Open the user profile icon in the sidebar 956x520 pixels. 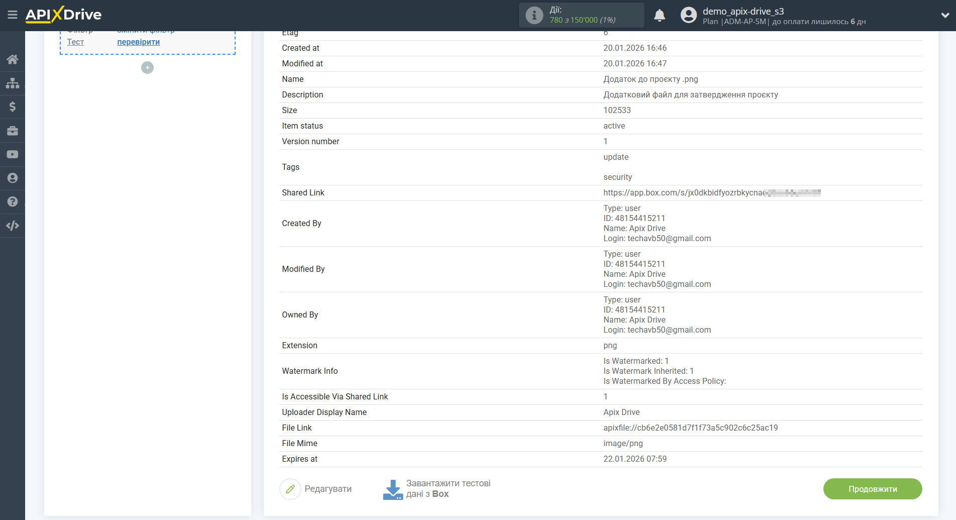pos(13,178)
